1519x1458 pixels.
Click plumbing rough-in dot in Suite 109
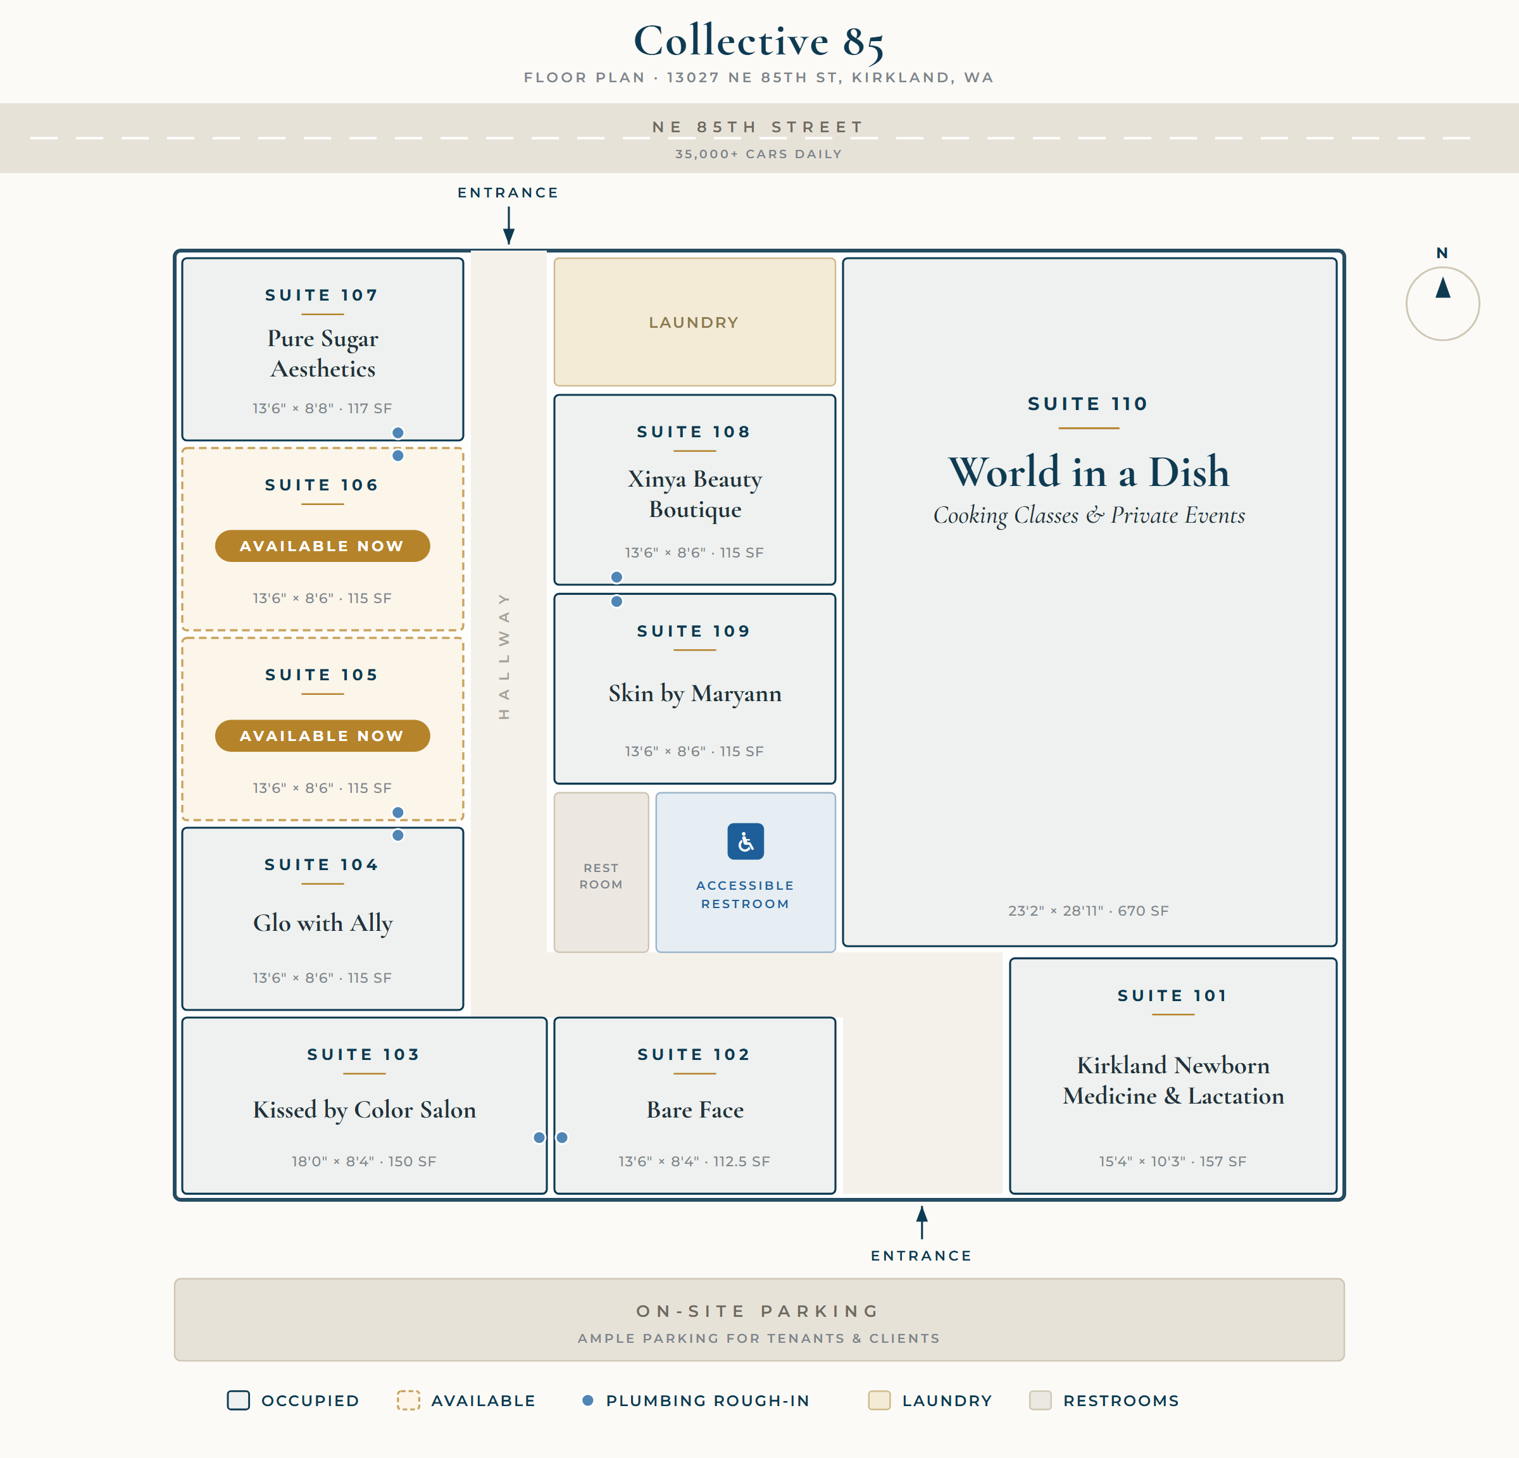(x=617, y=601)
